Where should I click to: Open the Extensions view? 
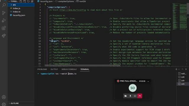pos(4,28)
